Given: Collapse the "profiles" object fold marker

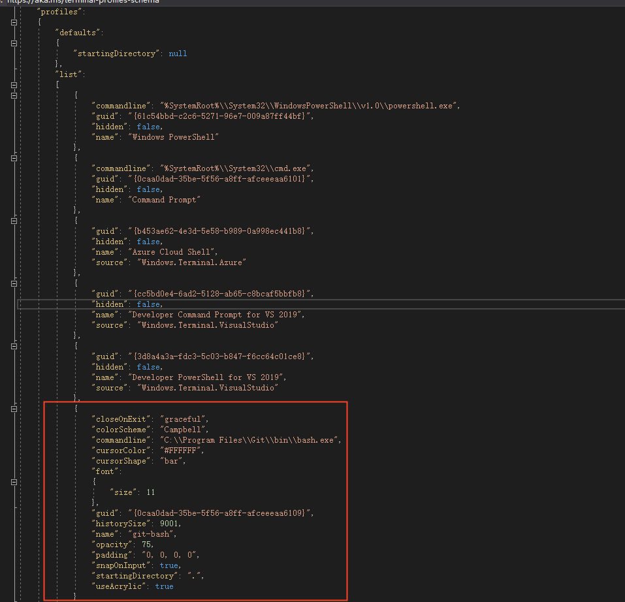Looking at the screenshot, I should pos(14,22).
